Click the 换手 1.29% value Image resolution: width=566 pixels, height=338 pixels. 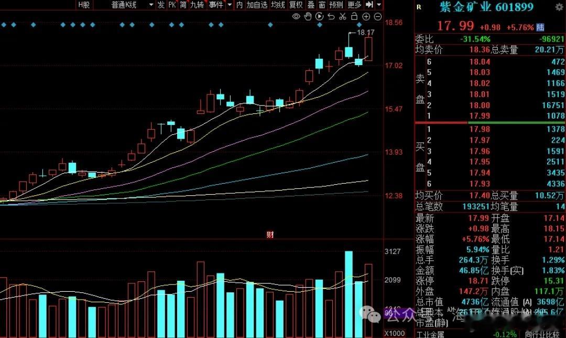click(x=553, y=260)
